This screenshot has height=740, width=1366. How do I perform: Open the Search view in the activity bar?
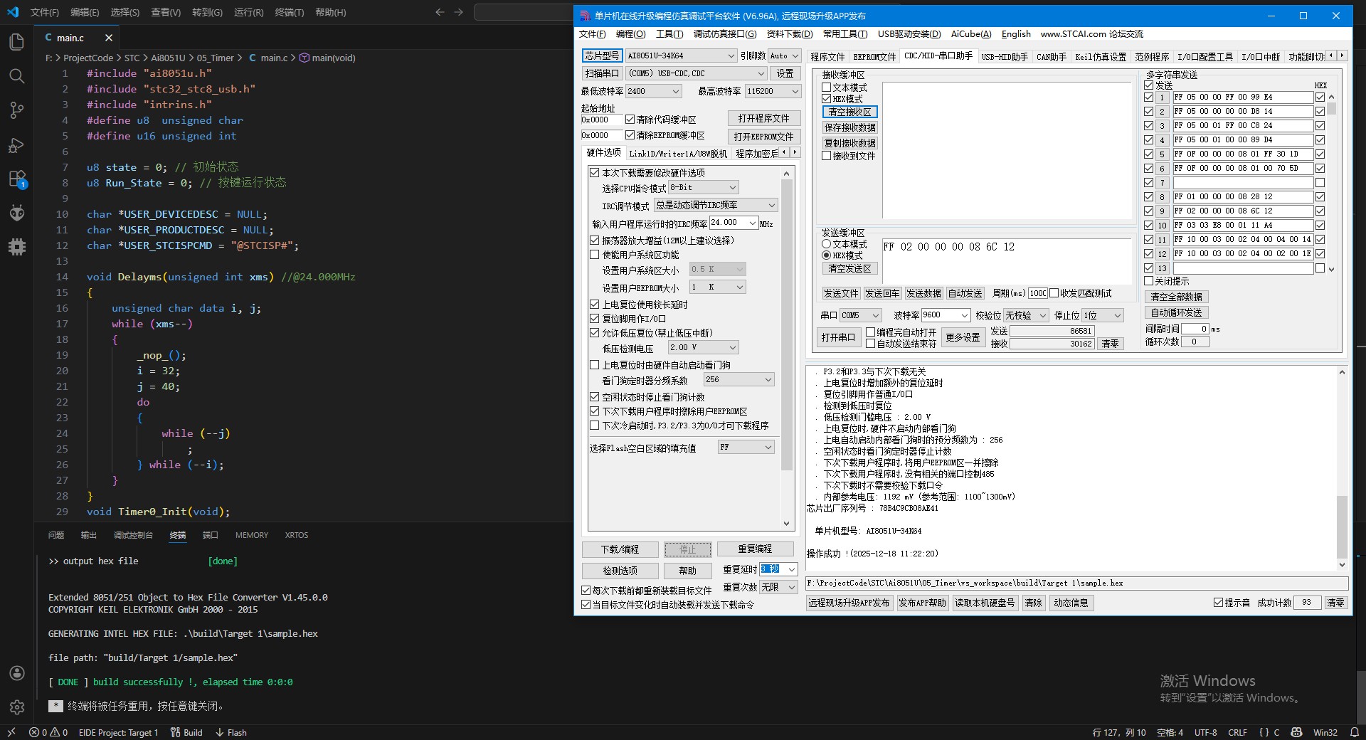17,76
